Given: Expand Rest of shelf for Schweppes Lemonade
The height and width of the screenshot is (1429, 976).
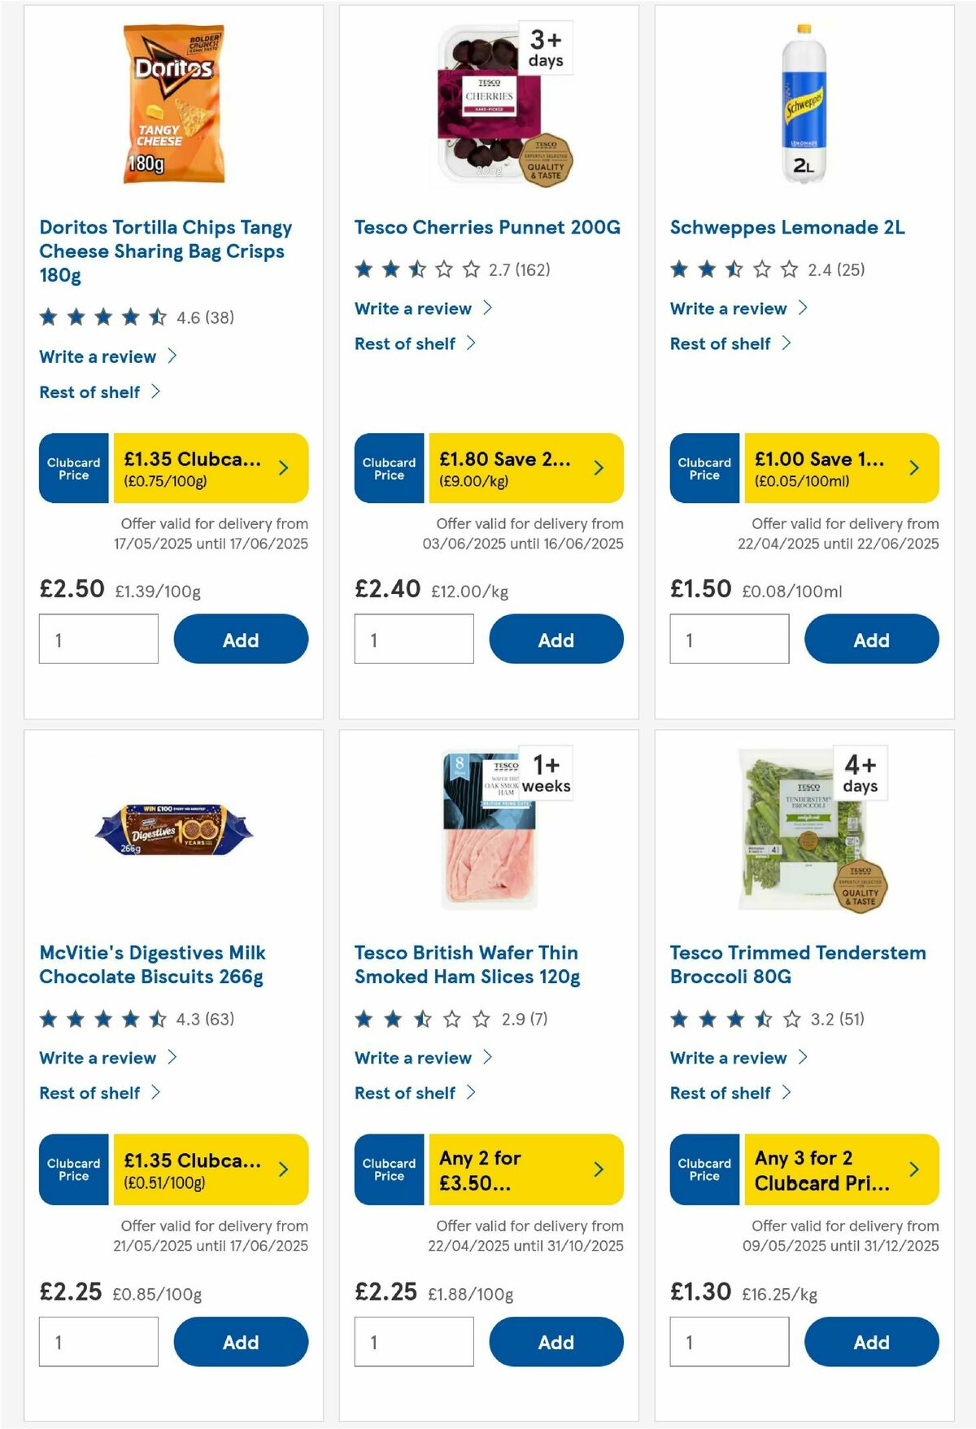Looking at the screenshot, I should pos(721,343).
